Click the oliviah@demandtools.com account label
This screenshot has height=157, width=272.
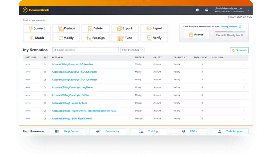point(229,9)
